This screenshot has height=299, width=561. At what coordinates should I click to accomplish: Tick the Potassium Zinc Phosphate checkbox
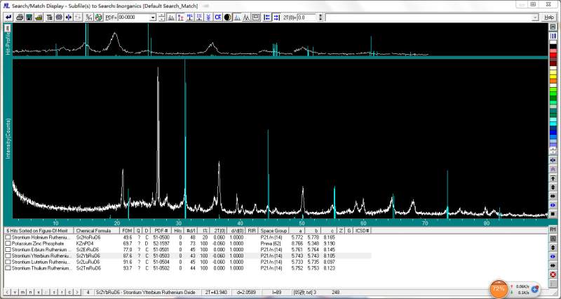coord(8,244)
